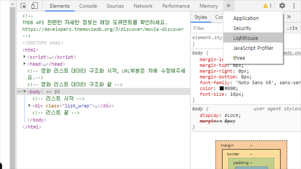Close the more tabs chevron dropdown
The width and height of the screenshot is (301, 169).
pos(228,6)
